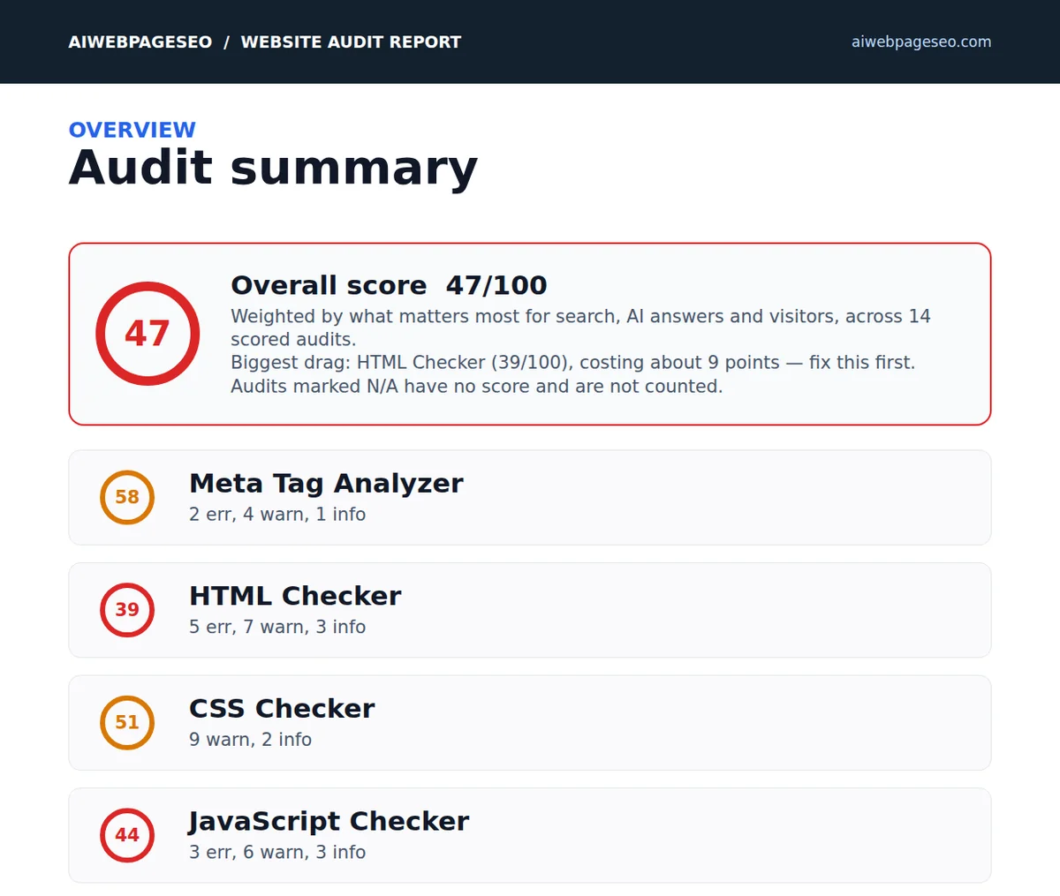
Task: Click the overall score 47 ring
Action: (148, 334)
